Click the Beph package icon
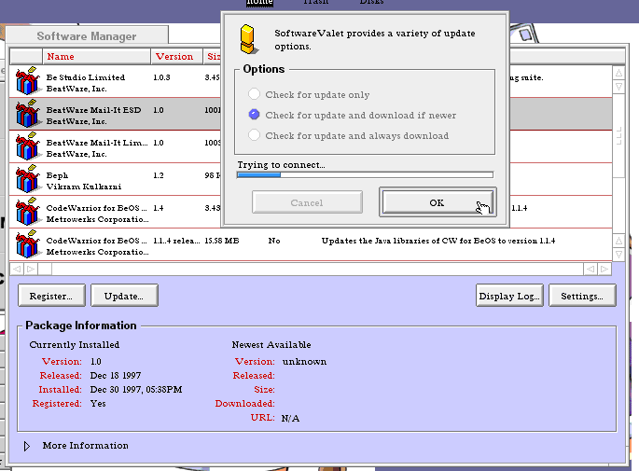The height and width of the screenshot is (471, 639). (x=26, y=180)
